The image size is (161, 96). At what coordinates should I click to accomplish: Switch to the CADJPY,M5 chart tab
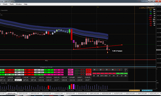pos(58,93)
